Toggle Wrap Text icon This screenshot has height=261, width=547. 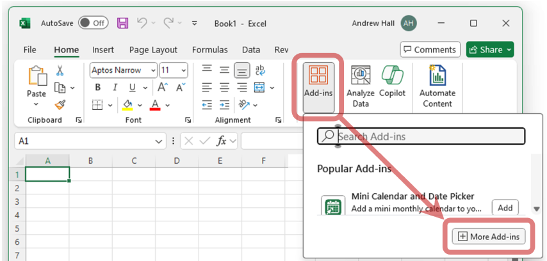260,70
